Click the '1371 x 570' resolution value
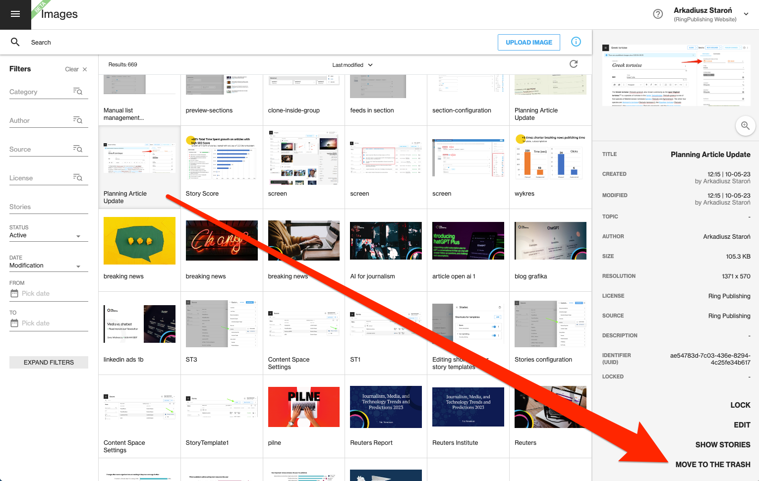759x481 pixels. 736,276
